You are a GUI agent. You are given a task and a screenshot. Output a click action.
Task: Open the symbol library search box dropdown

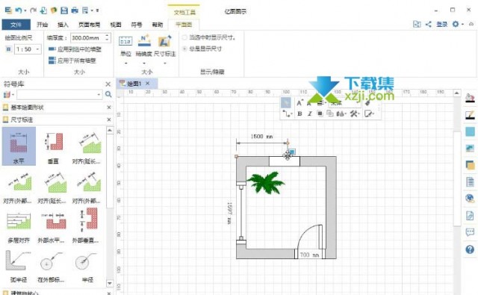[99, 94]
